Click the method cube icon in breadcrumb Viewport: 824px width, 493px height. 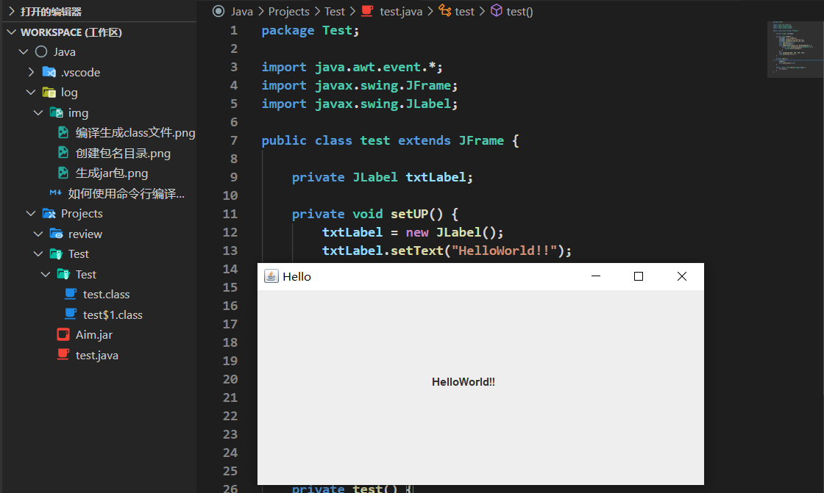click(496, 10)
